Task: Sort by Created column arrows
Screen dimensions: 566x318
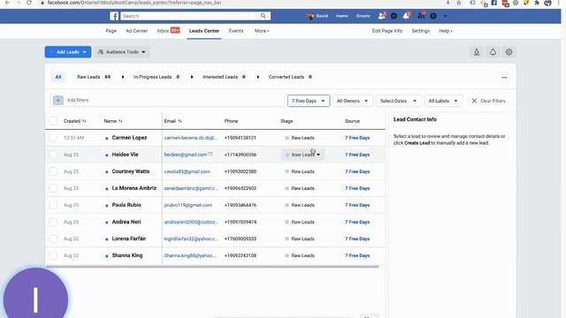Action: (x=85, y=121)
